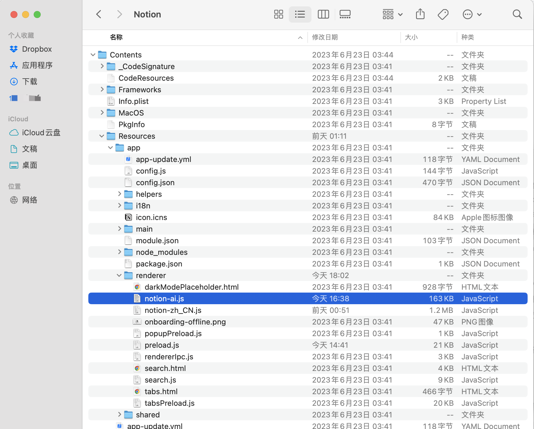Select app-update.yml inside the app folder
This screenshot has height=429, width=534.
(164, 159)
